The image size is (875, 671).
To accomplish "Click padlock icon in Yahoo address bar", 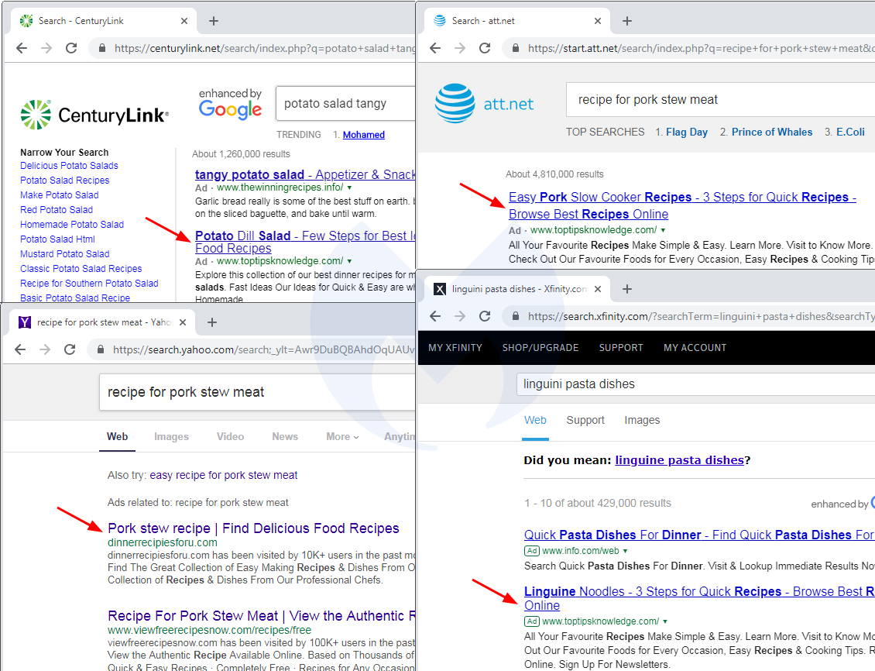I will point(101,349).
